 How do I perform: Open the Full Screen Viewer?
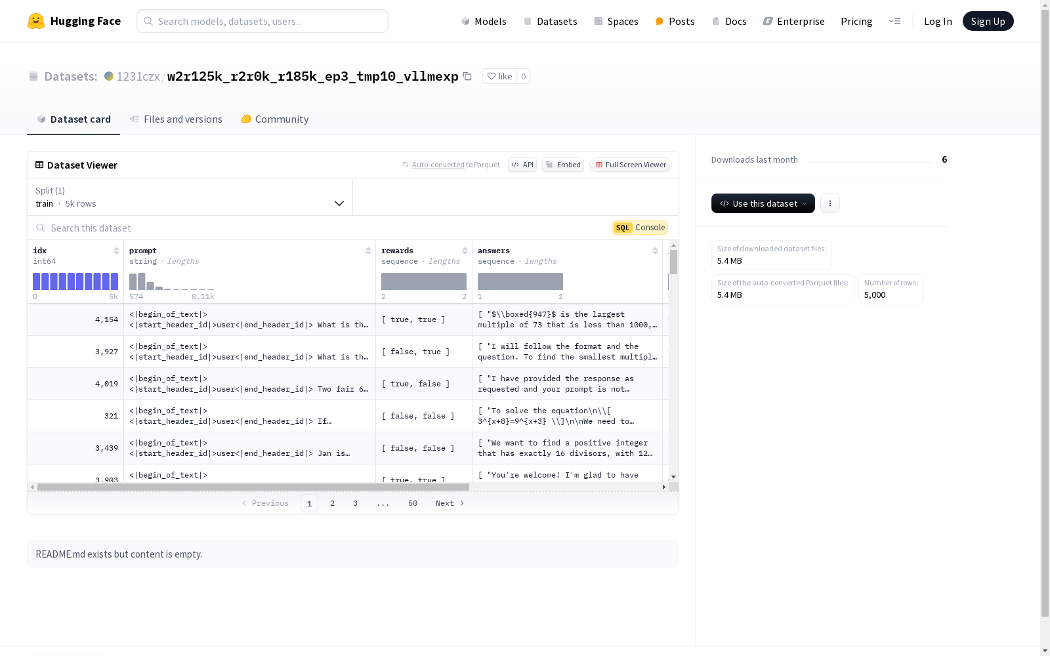[631, 165]
